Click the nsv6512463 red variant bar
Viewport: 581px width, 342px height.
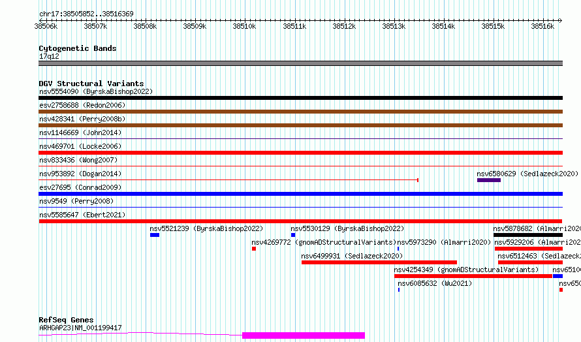530,262
